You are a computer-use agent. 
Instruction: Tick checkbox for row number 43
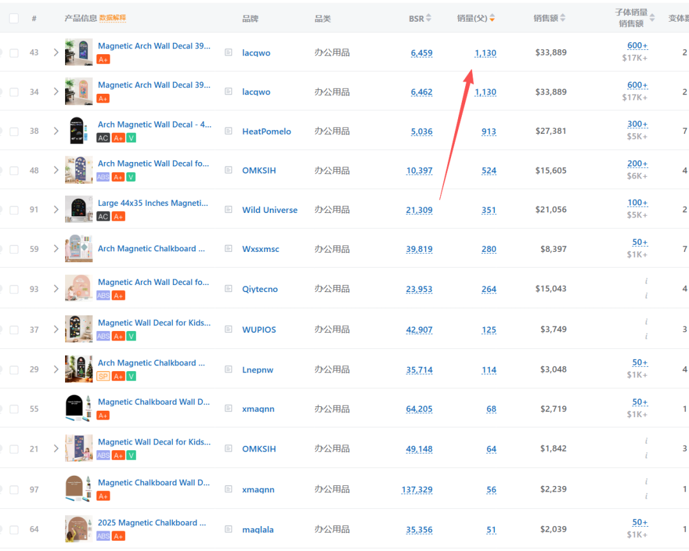[14, 53]
